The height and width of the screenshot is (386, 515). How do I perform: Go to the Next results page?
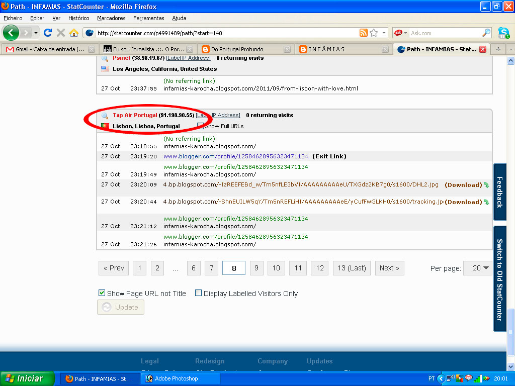390,268
